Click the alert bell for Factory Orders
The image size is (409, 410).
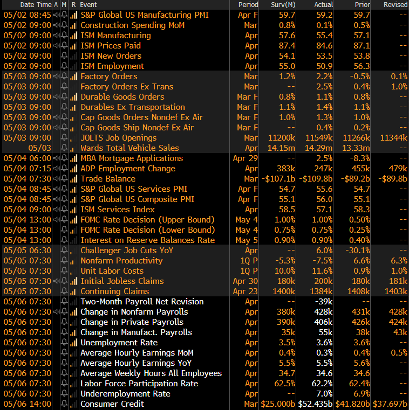click(65, 77)
